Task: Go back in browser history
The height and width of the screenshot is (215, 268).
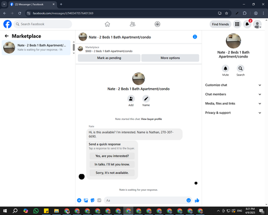Action: (x=5, y=13)
